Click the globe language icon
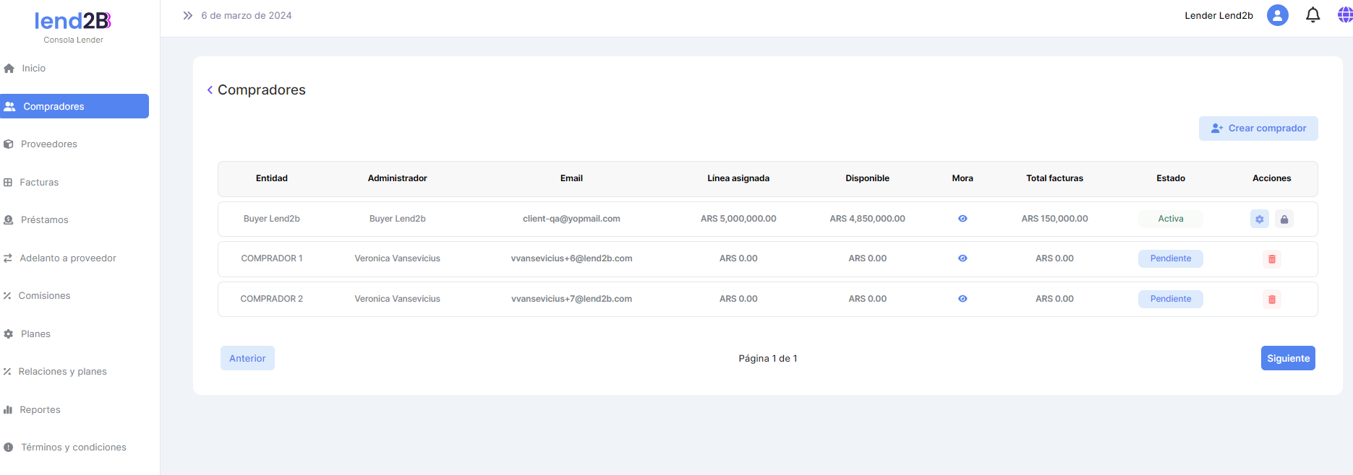Image resolution: width=1353 pixels, height=475 pixels. [x=1344, y=15]
